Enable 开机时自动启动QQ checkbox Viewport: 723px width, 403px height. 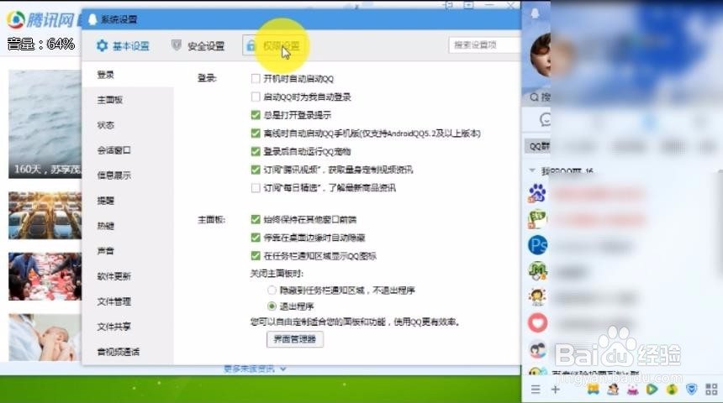click(x=256, y=79)
